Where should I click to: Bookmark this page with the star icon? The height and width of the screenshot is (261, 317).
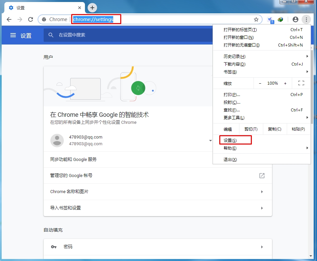256,19
